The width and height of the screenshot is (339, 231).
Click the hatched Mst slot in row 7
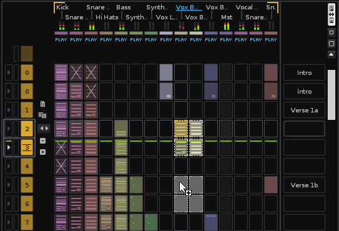tap(226, 222)
